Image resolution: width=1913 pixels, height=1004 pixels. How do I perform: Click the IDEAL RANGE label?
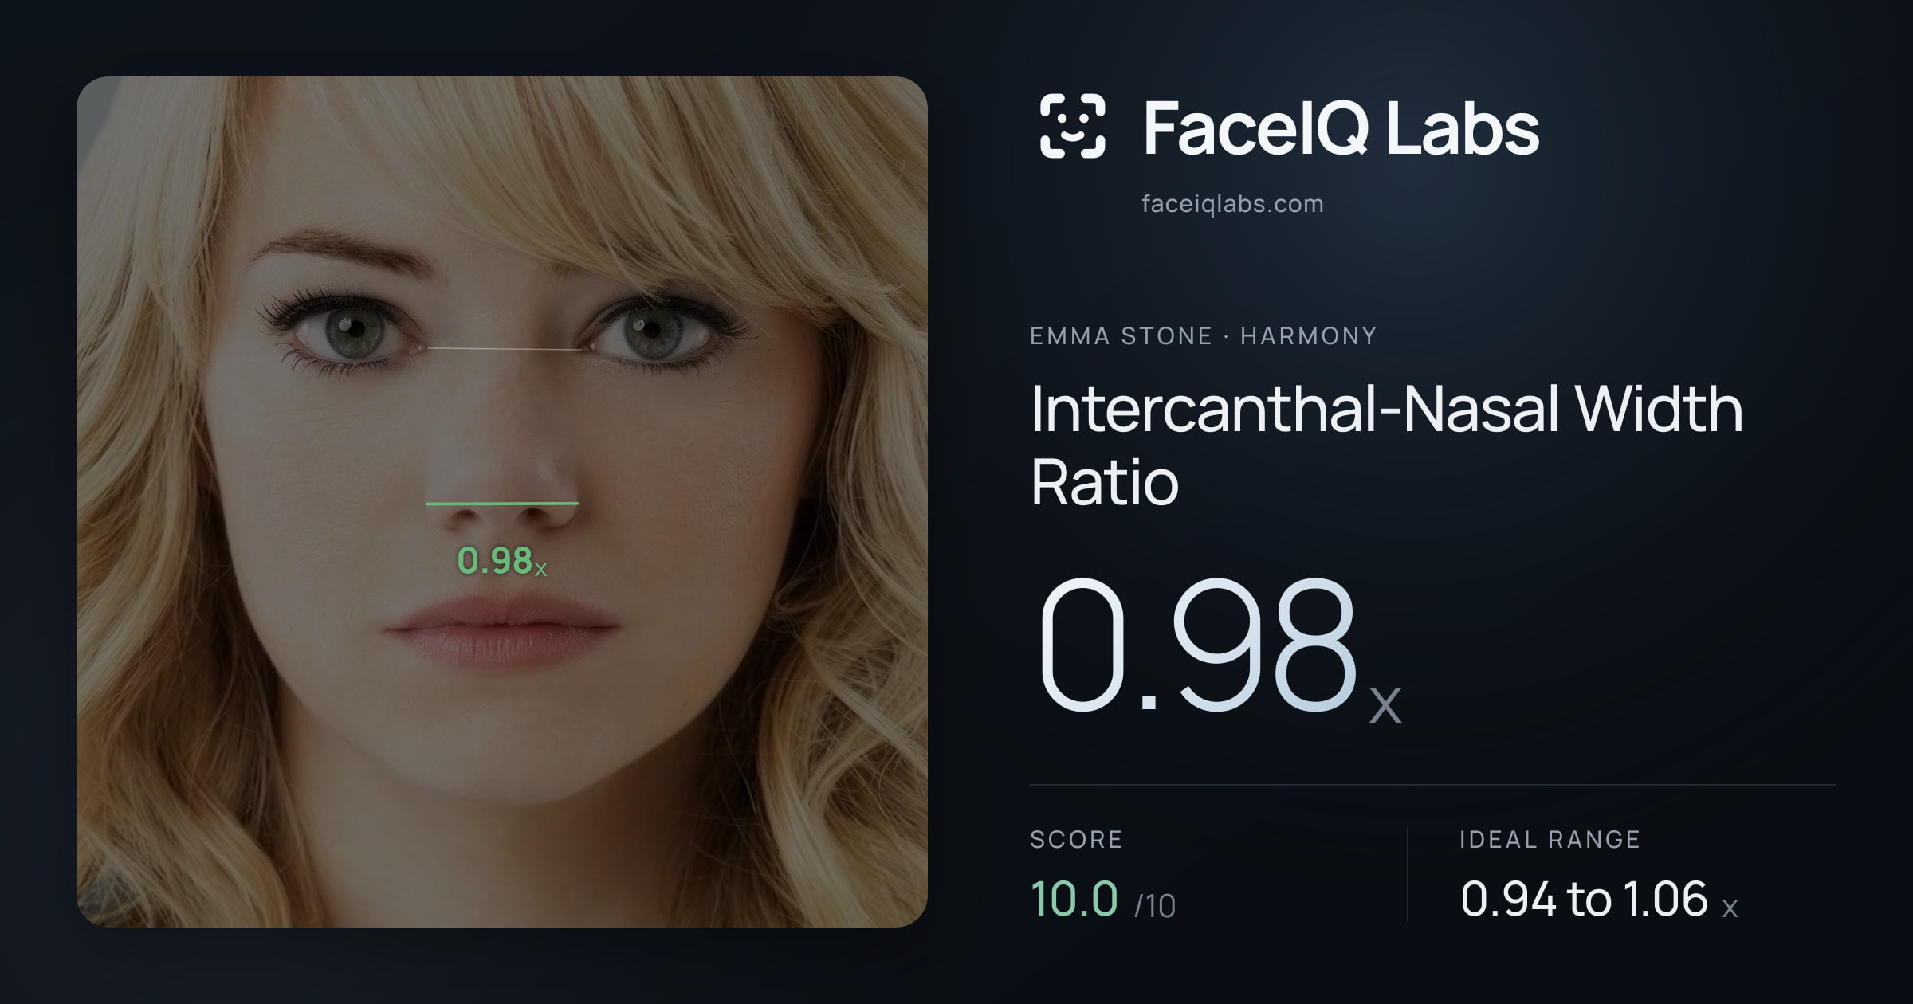point(1550,839)
